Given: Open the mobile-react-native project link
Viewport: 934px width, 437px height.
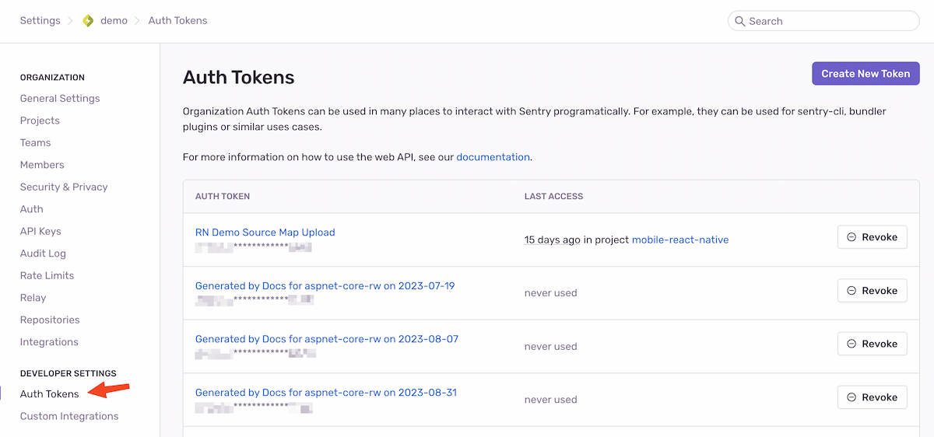Looking at the screenshot, I should click(679, 239).
